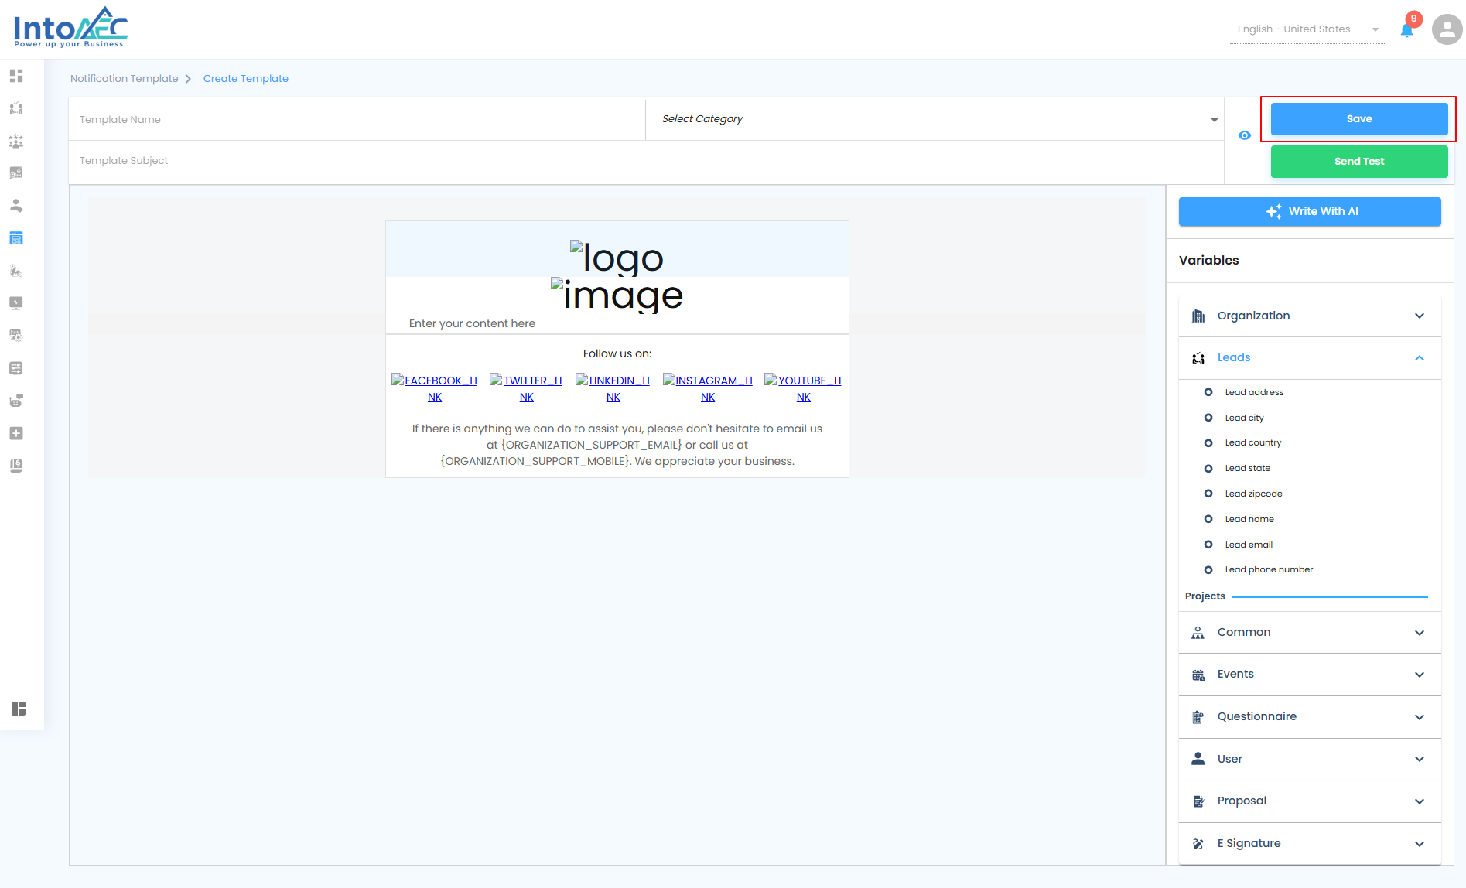This screenshot has height=888, width=1466.
Task: Click the Send Test button
Action: click(1359, 162)
